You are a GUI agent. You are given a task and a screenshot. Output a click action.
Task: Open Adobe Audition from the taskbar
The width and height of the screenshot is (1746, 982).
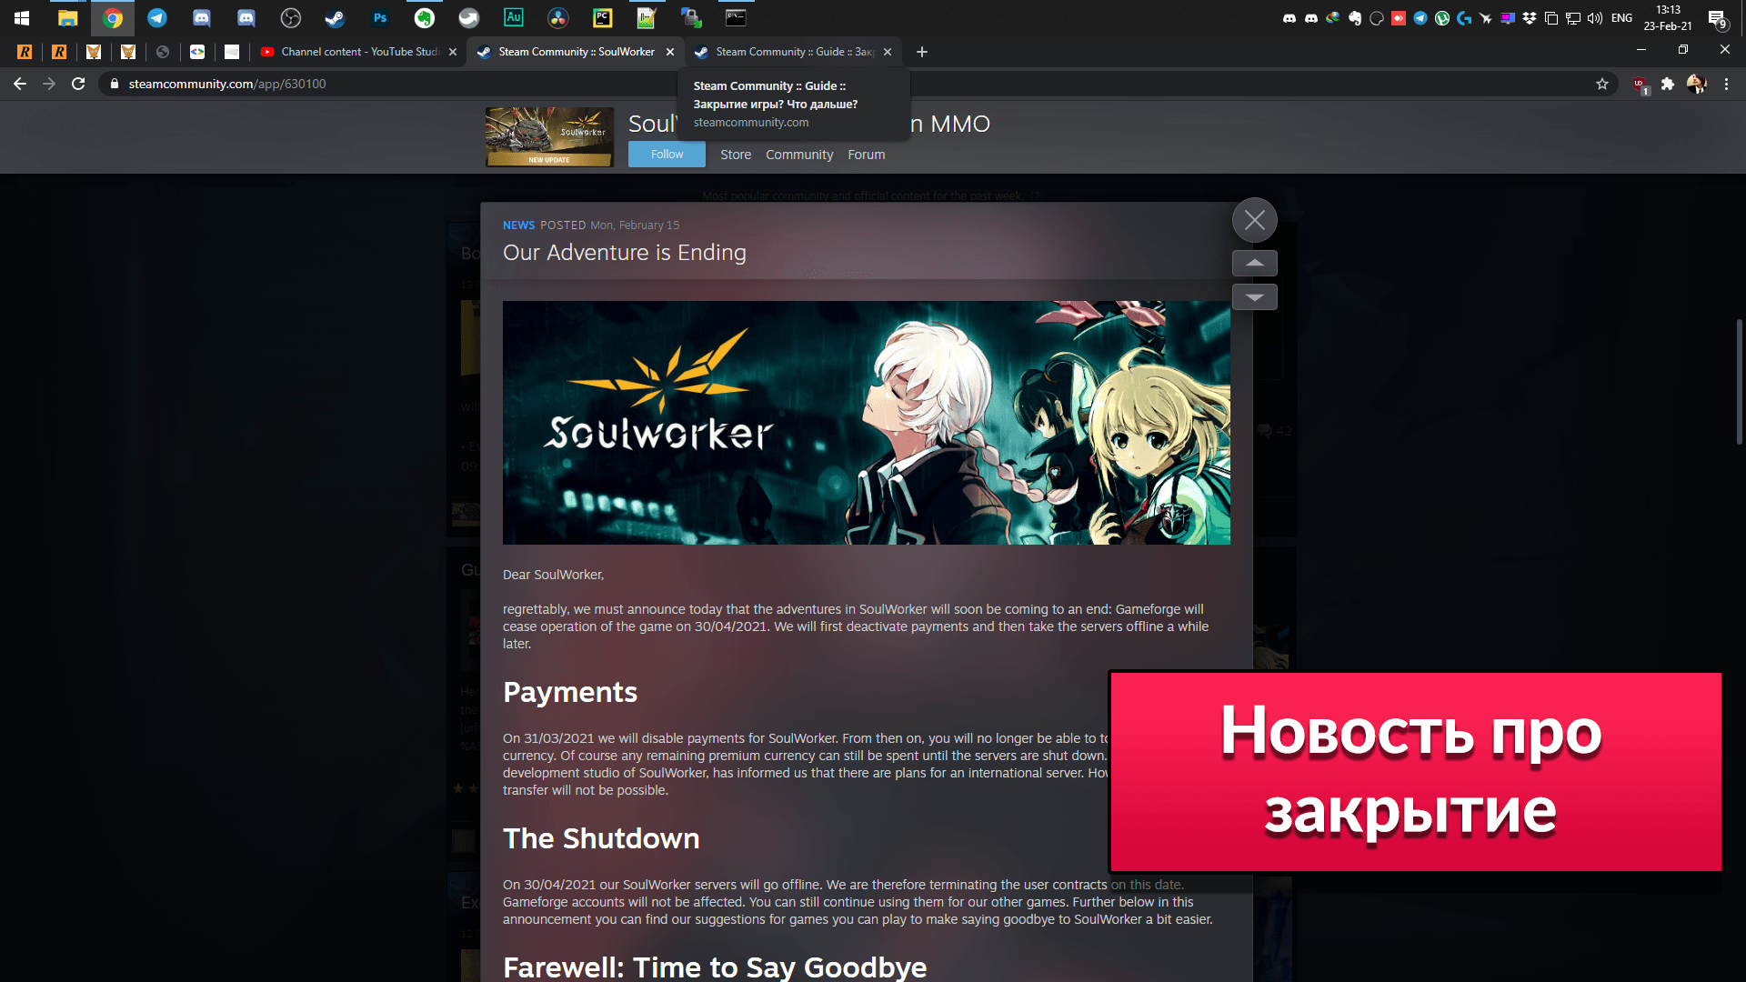click(514, 17)
